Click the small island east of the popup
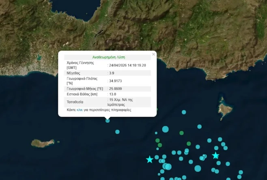This screenshot has height=180, width=267. coord(224,109)
